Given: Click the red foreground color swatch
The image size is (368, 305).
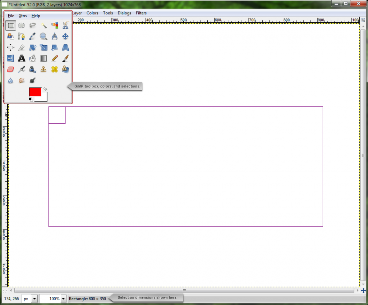Looking at the screenshot, I should pos(35,92).
